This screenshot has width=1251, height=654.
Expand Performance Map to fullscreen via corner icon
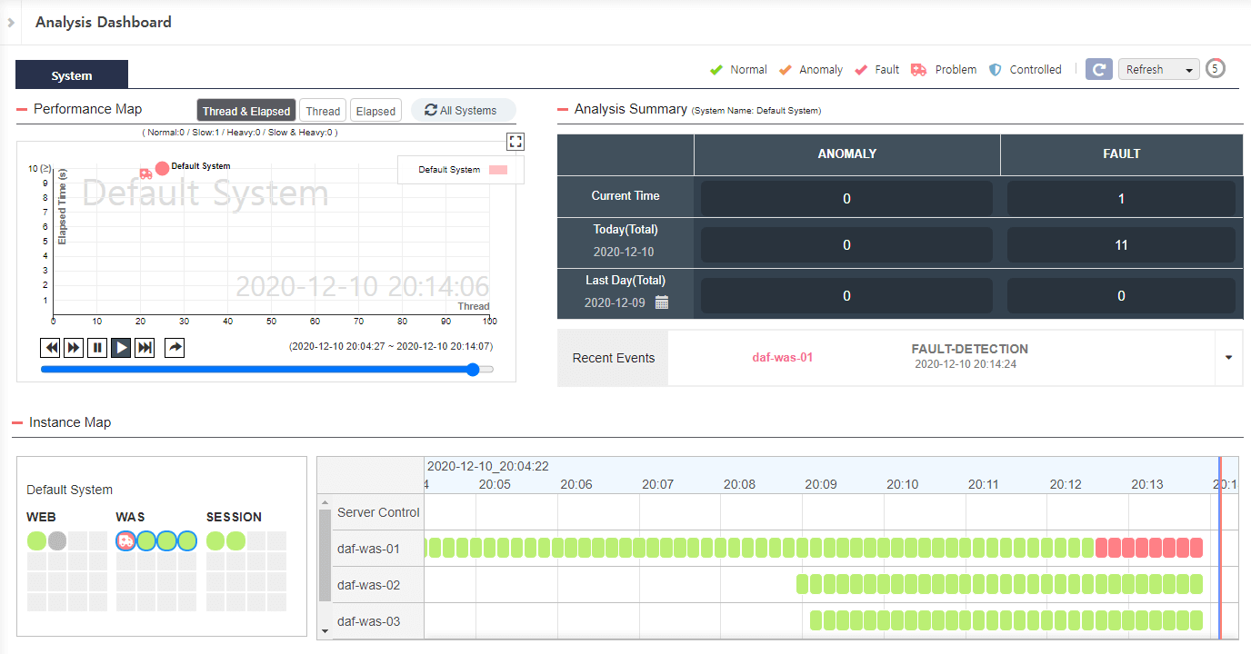point(515,141)
